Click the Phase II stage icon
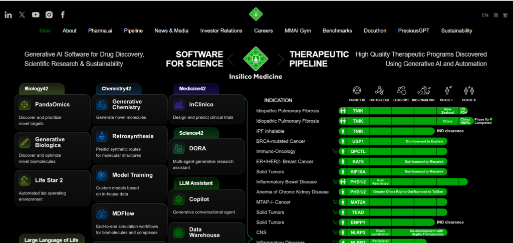This screenshot has height=243, width=513. pos(469,90)
